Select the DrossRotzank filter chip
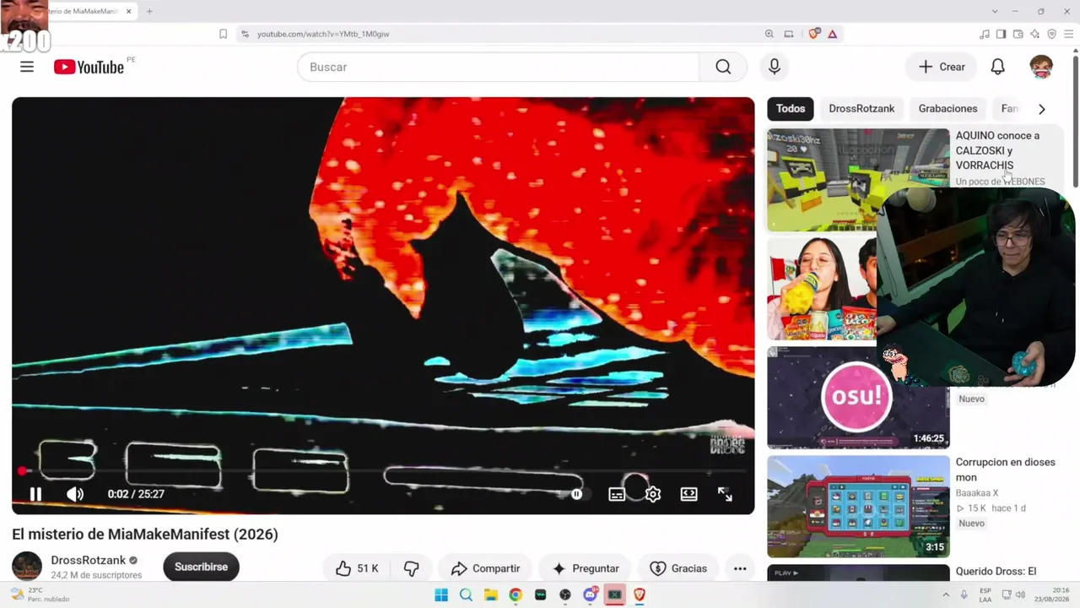The width and height of the screenshot is (1080, 608). click(x=861, y=108)
